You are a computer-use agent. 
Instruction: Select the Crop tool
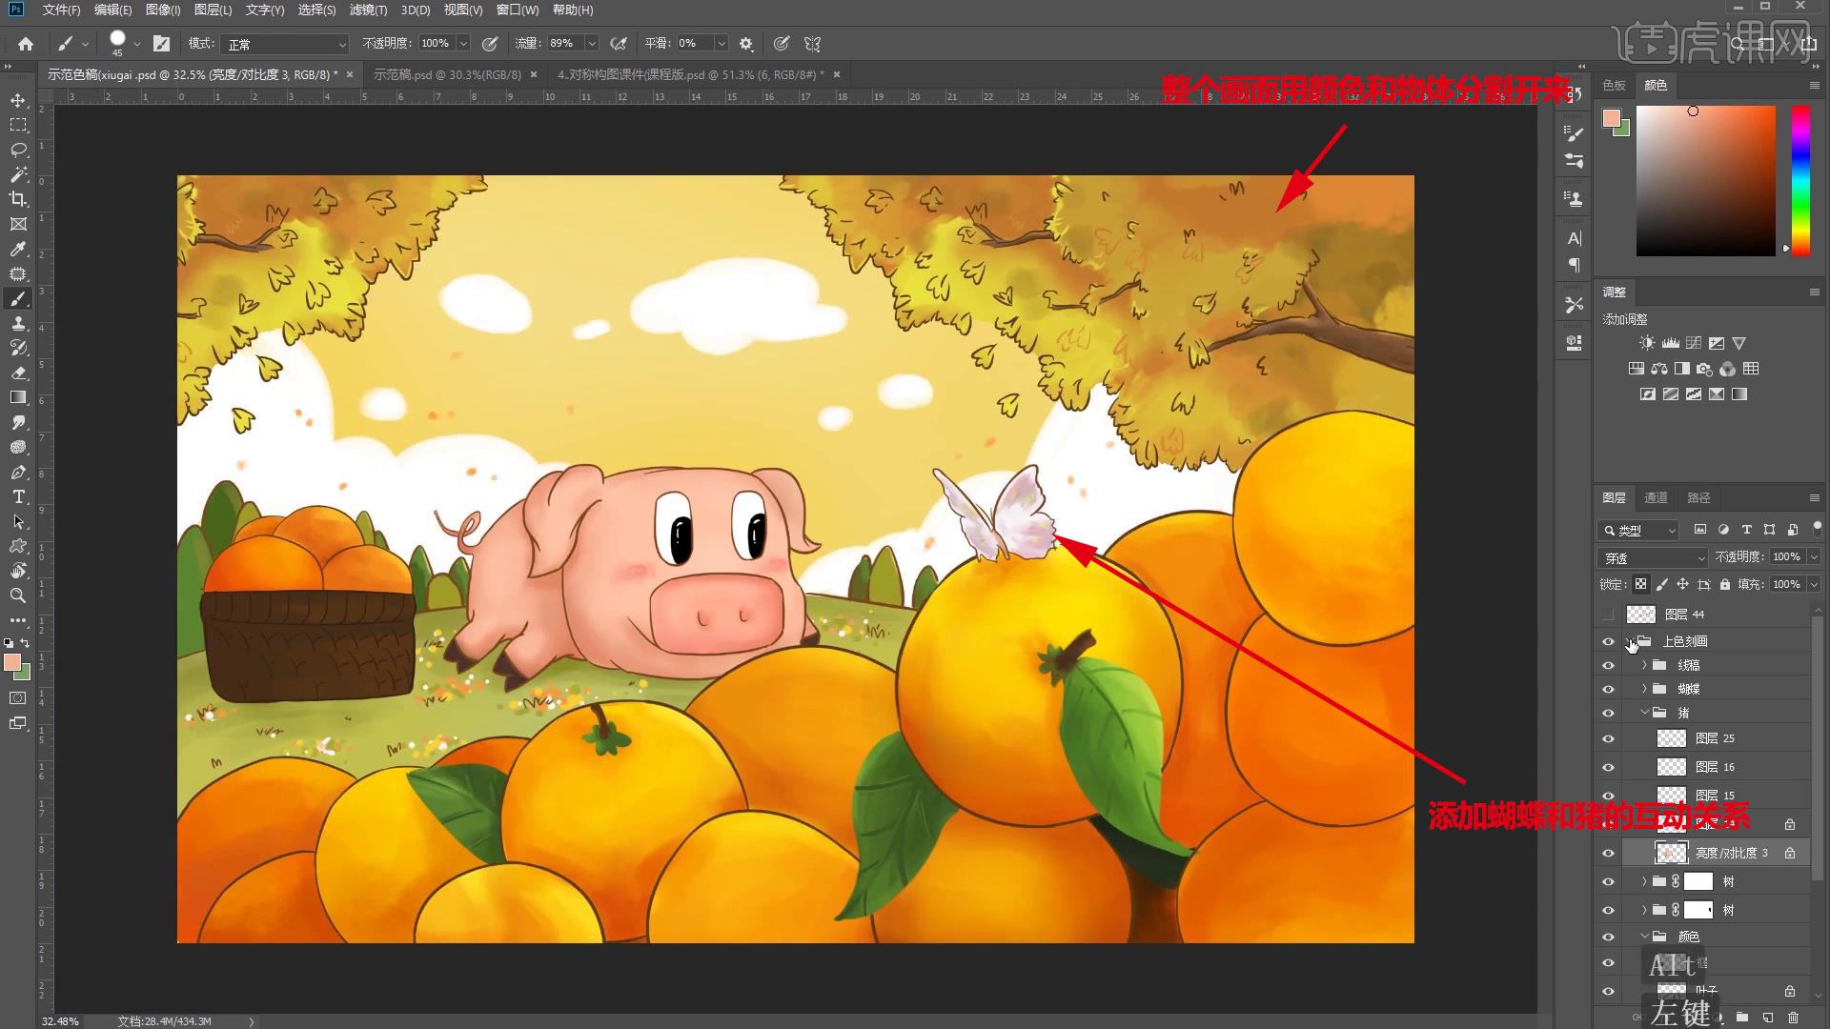(x=18, y=199)
